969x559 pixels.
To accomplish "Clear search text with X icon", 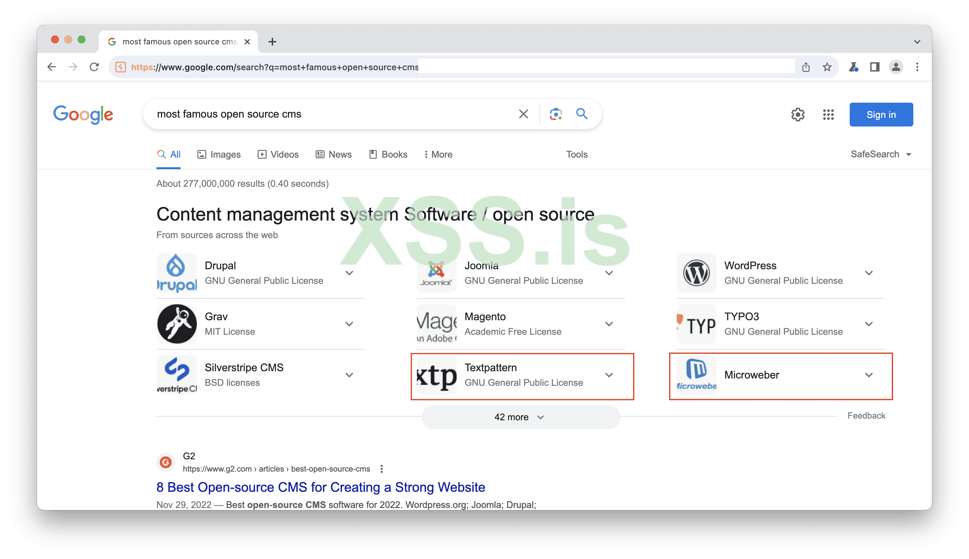I will (523, 114).
